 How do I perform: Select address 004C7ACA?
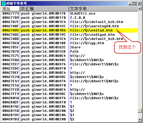pos(11,43)
